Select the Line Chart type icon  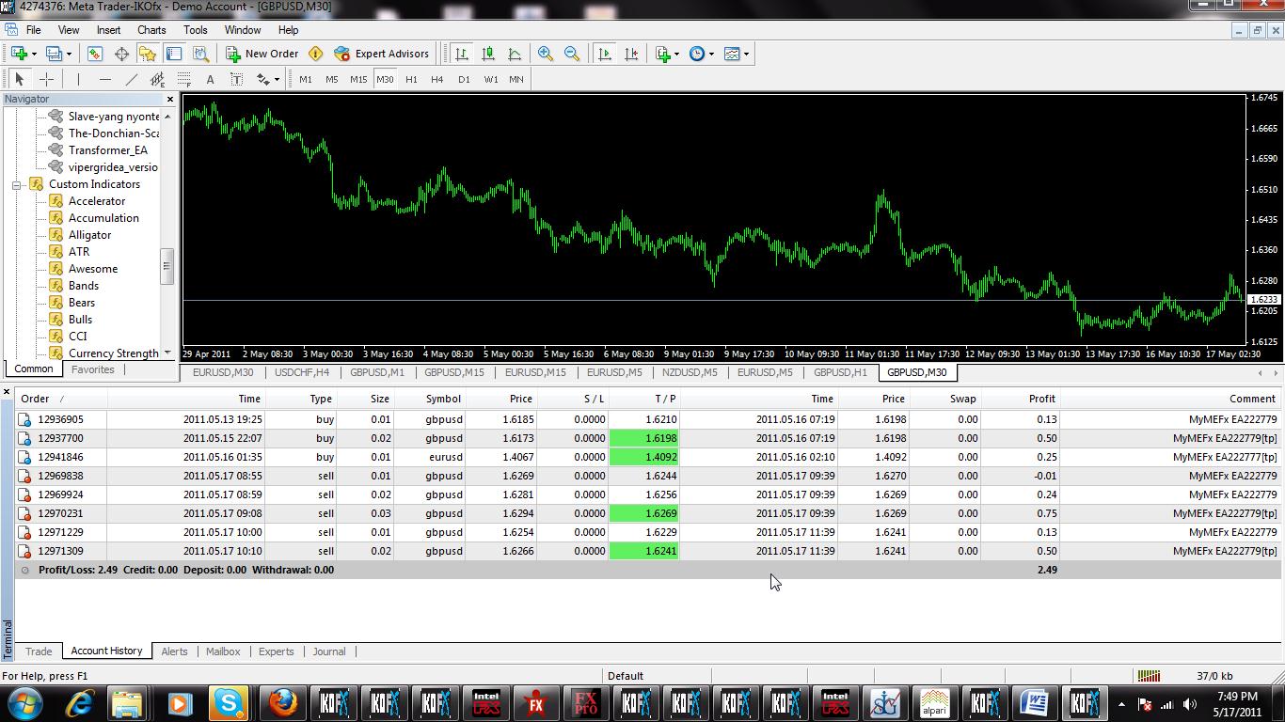(x=515, y=54)
